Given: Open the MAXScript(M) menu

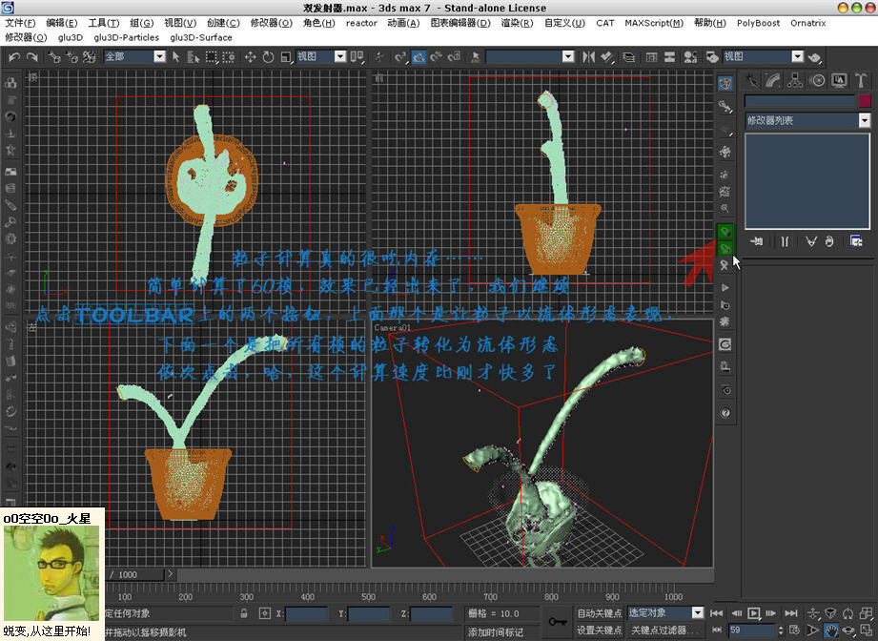Looking at the screenshot, I should [654, 23].
